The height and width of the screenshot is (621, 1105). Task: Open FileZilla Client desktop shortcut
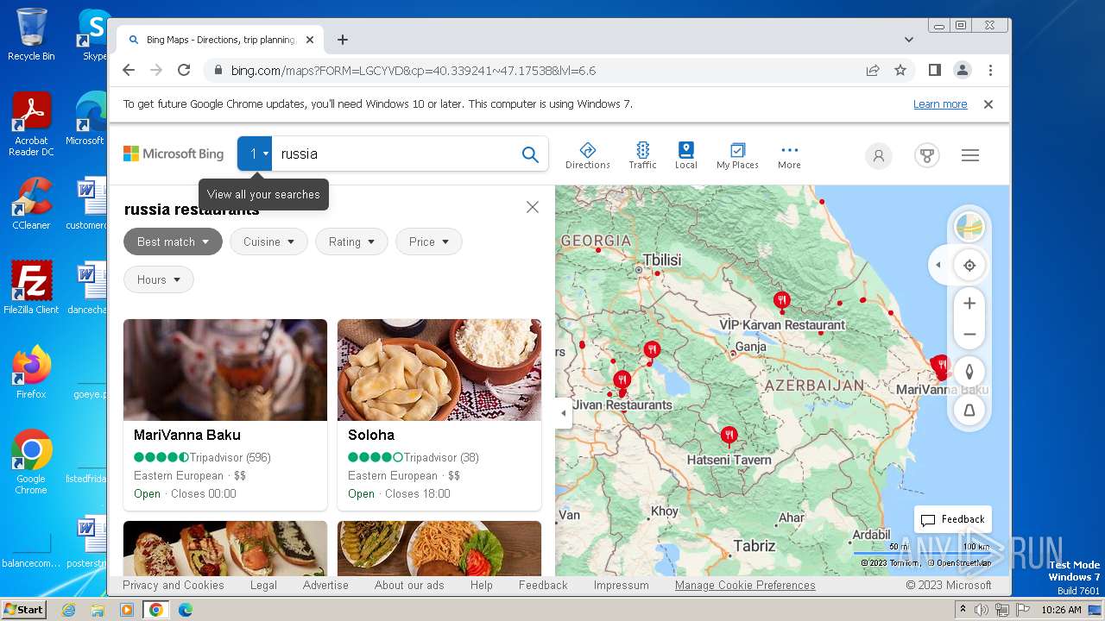31,287
